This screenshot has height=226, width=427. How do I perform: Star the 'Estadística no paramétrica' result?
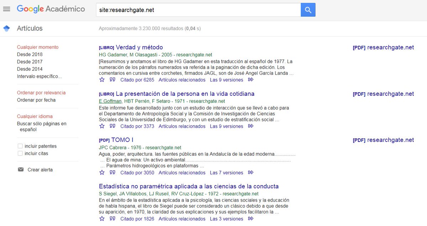pos(102,219)
